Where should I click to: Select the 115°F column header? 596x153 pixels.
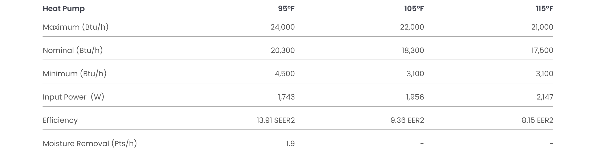[x=544, y=9]
